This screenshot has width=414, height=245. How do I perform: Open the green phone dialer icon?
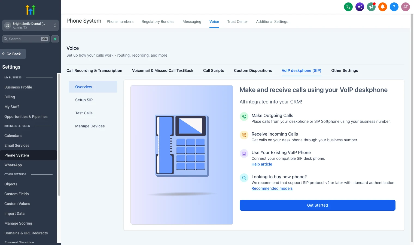pos(348,7)
